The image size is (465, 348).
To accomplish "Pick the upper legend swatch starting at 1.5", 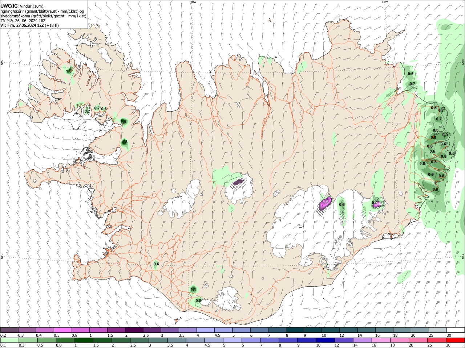I will [x=116, y=330].
